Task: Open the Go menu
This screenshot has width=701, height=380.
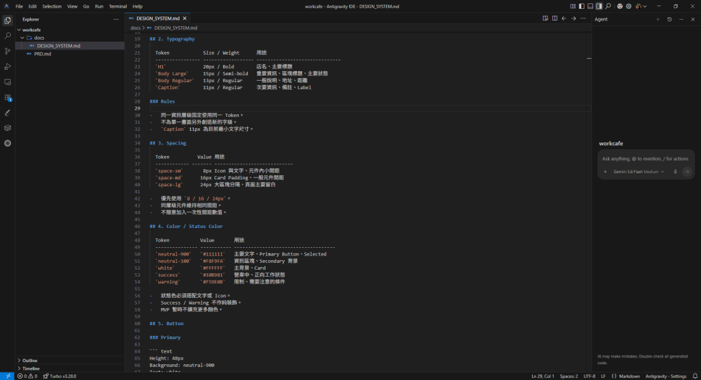Action: (x=86, y=6)
